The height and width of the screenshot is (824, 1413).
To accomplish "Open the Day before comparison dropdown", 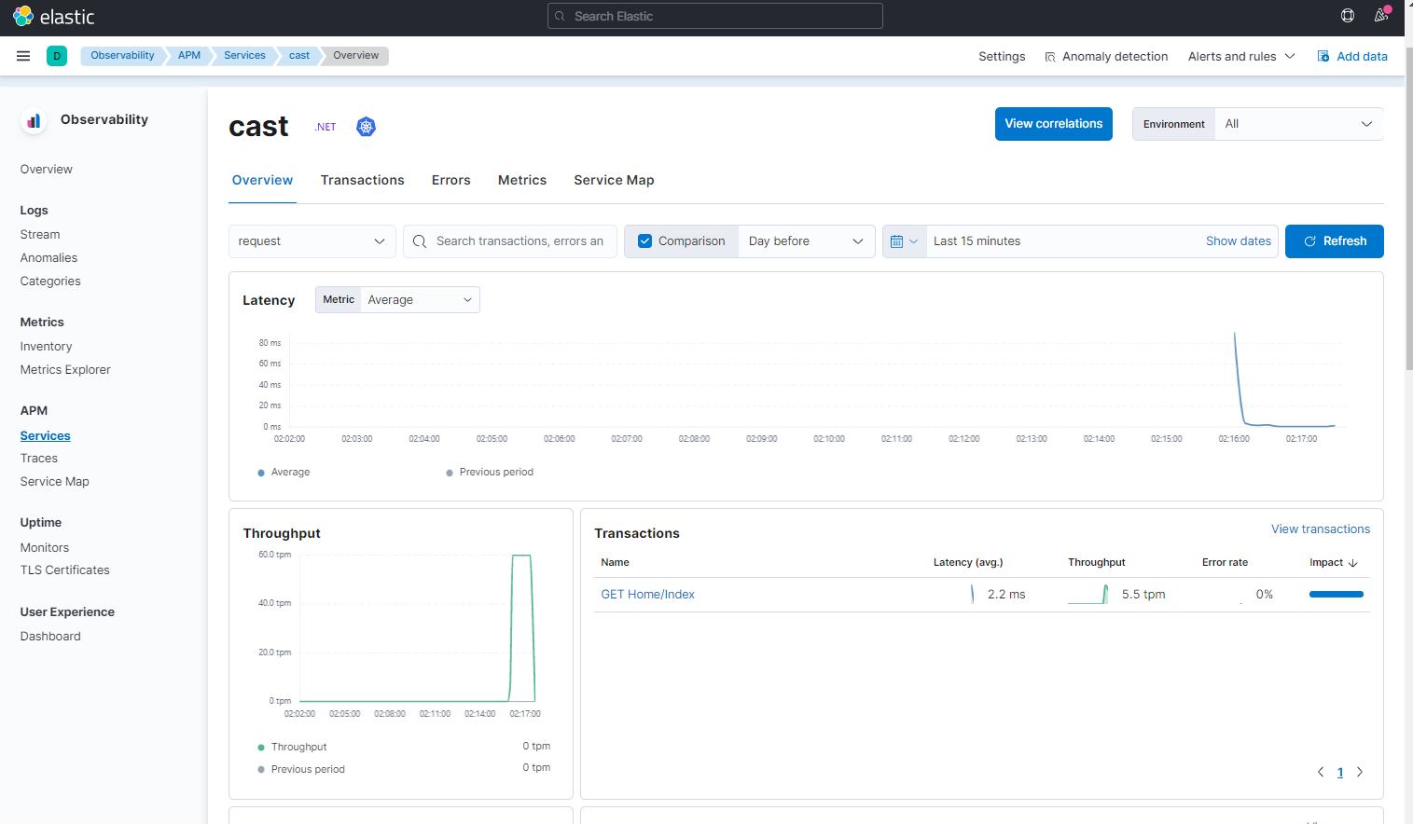I will tap(806, 241).
